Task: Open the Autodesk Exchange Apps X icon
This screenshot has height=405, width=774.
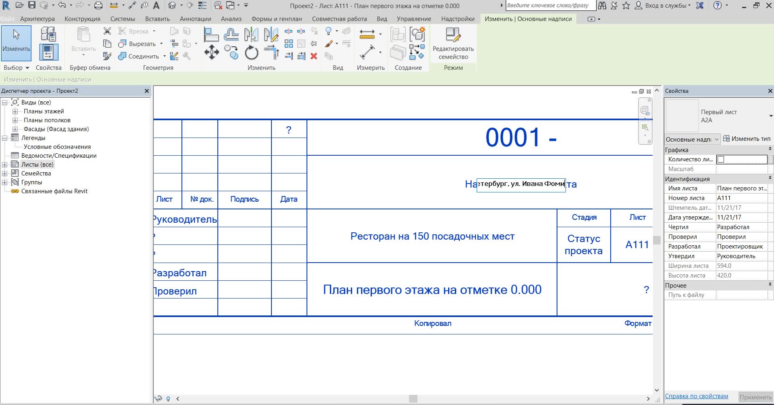Action: point(700,6)
